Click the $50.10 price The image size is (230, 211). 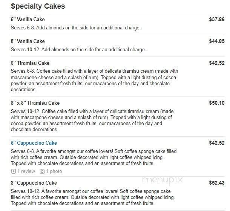tap(217, 103)
